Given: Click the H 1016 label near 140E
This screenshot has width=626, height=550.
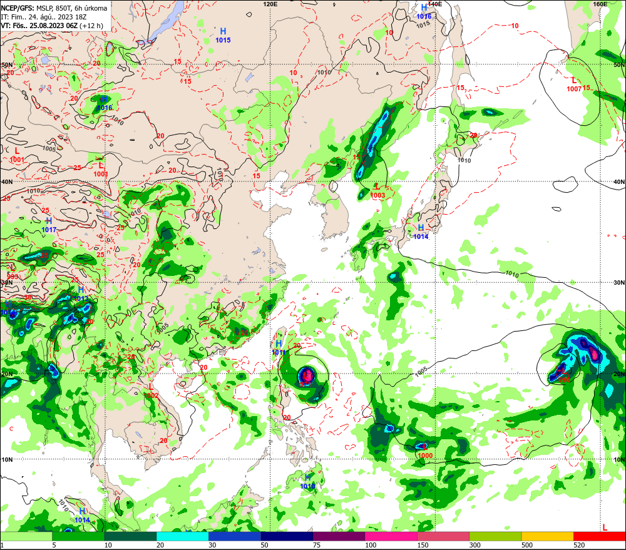Looking at the screenshot, I should pyautogui.click(x=424, y=12).
